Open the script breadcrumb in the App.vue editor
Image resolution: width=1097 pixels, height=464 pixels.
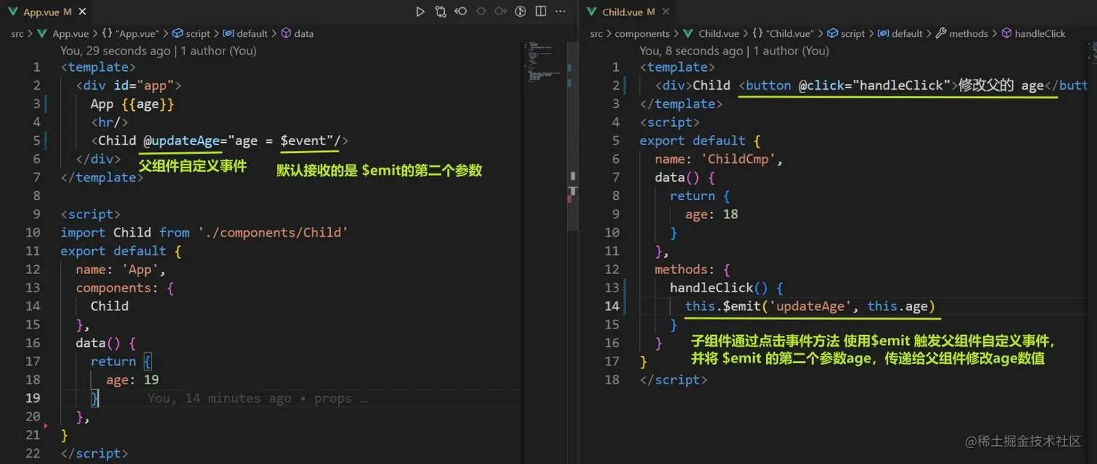(192, 33)
